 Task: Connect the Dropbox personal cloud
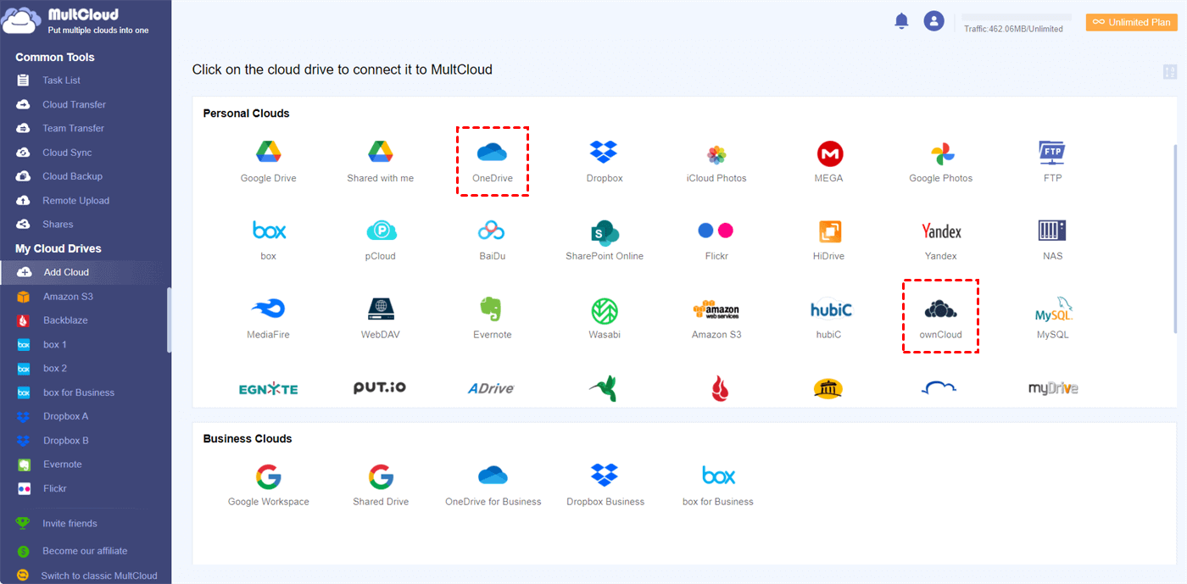[605, 161]
